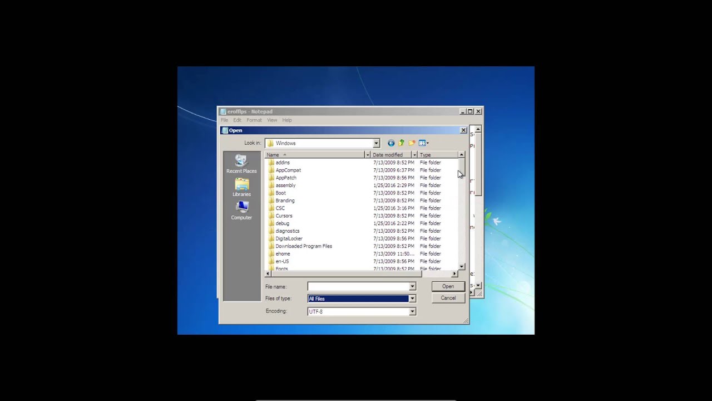Image resolution: width=712 pixels, height=401 pixels.
Task: Open Notepad's Help menu
Action: (287, 120)
